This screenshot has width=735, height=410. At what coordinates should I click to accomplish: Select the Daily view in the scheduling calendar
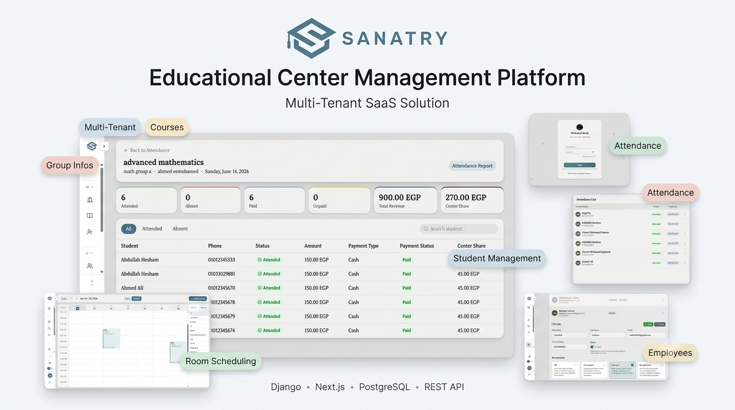tap(127, 298)
